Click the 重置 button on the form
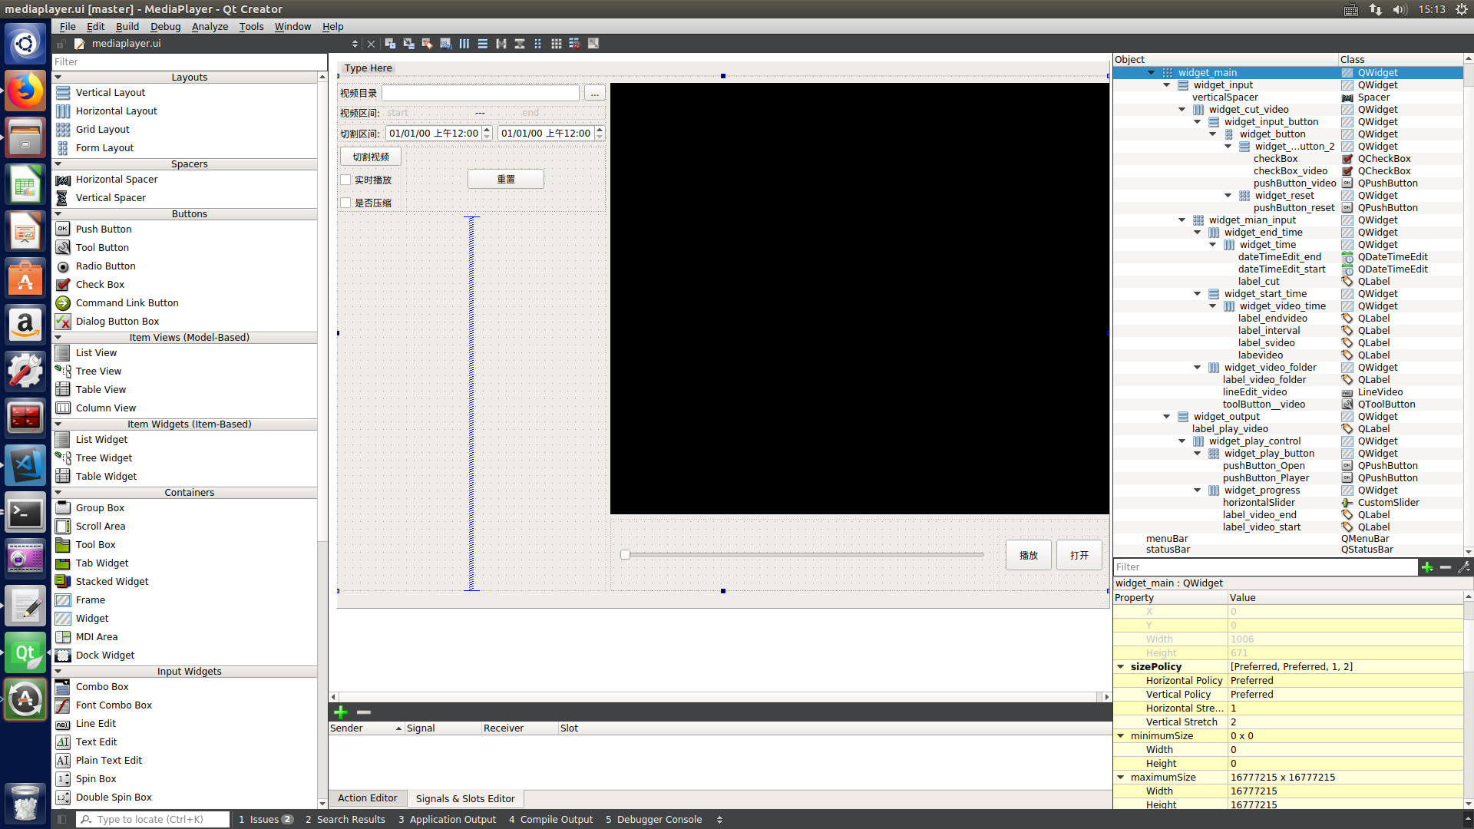This screenshot has width=1474, height=829. 505,179
